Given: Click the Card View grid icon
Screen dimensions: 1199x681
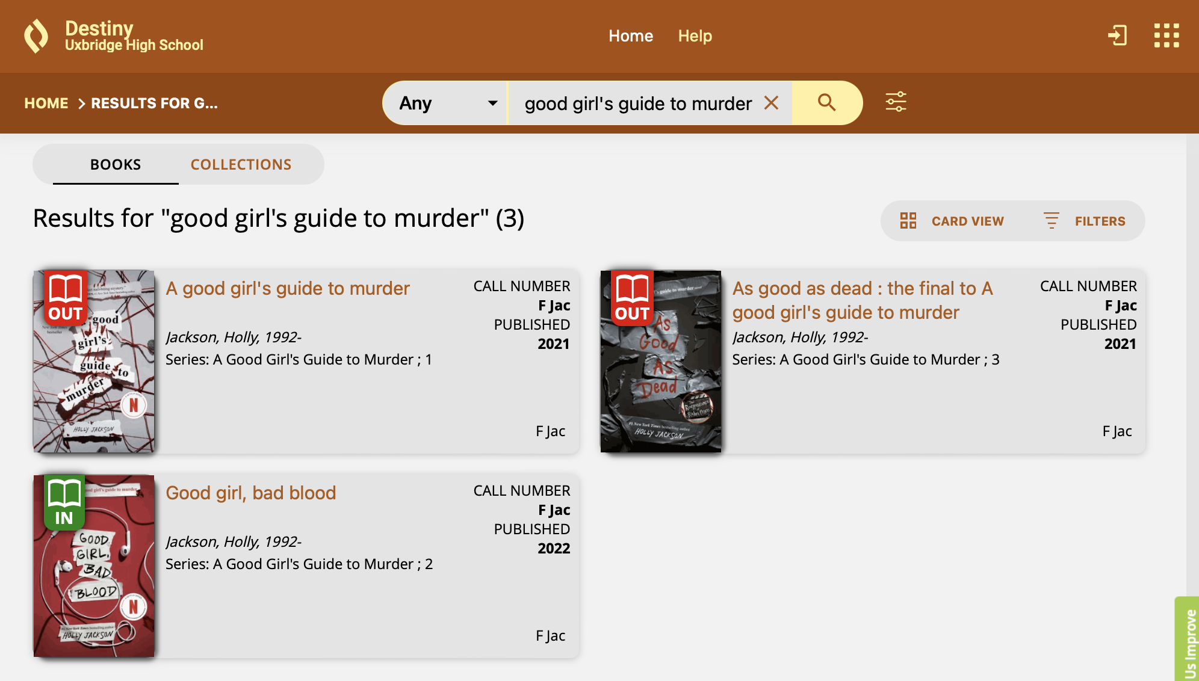Looking at the screenshot, I should [908, 221].
